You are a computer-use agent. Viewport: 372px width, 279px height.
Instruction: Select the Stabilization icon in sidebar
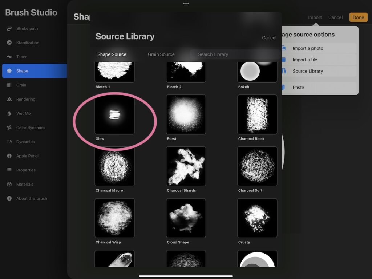pyautogui.click(x=9, y=43)
